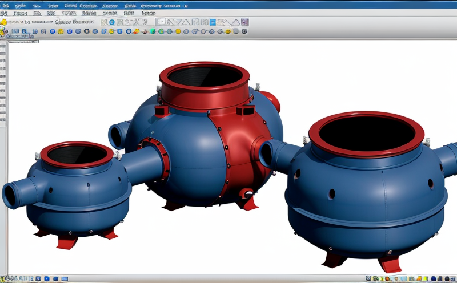Screen dimensions: 457x283
Task: Open the first menu in the top menu bar
Action: [x=5, y=6]
